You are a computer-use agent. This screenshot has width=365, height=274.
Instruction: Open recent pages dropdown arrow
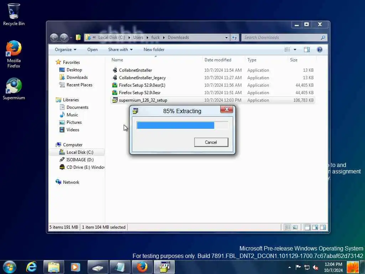[71, 37]
